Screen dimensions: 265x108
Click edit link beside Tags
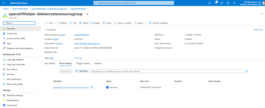point(51,58)
